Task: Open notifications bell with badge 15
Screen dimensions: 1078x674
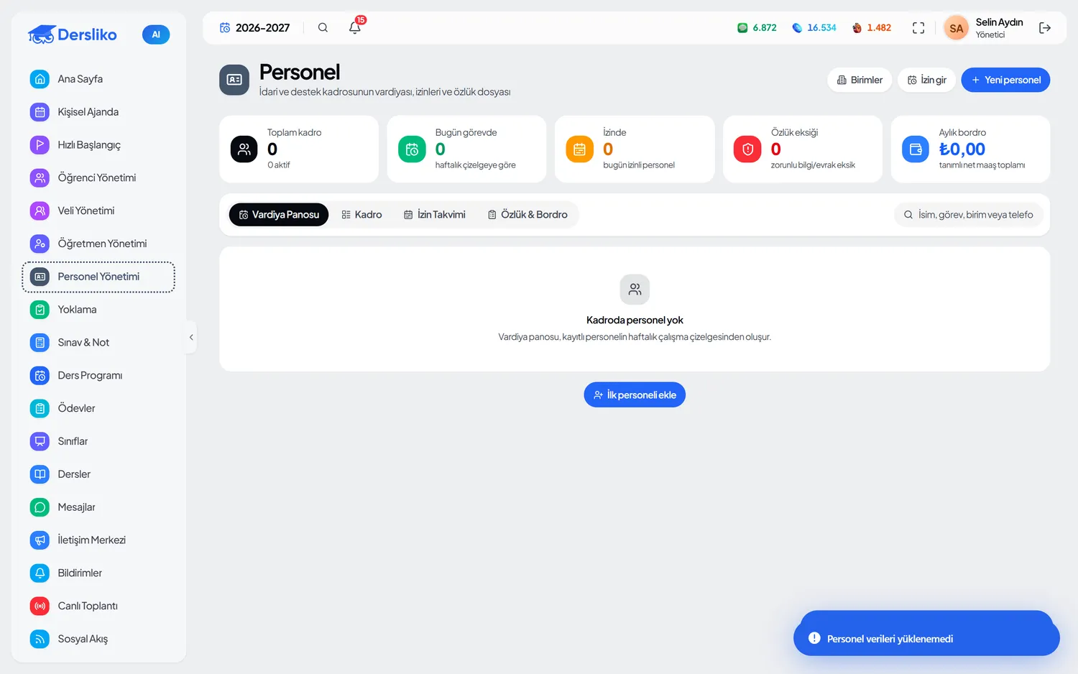Action: (355, 27)
